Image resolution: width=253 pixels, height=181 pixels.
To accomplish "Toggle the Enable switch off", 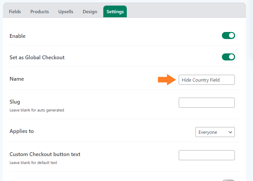I will 228,35.
